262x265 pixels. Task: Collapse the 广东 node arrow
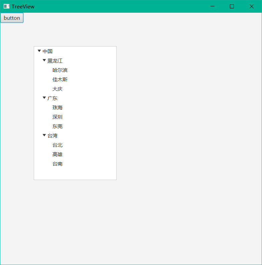click(44, 98)
